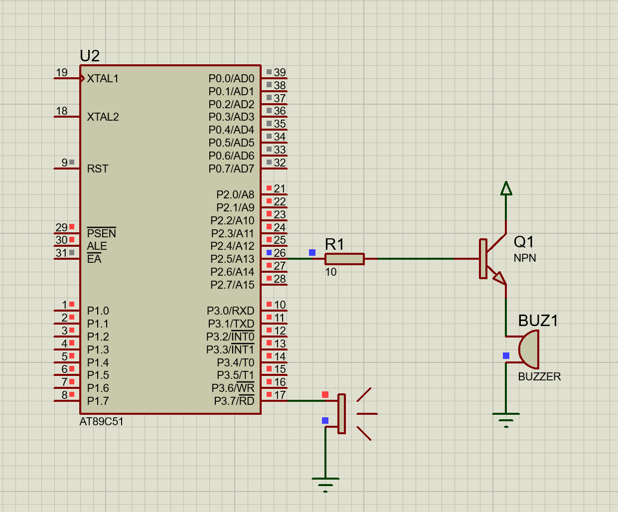
Task: Click the NPN value label
Action: pyautogui.click(x=525, y=258)
